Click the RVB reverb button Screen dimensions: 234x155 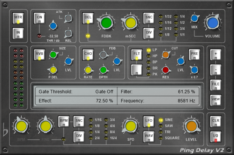point(40,54)
